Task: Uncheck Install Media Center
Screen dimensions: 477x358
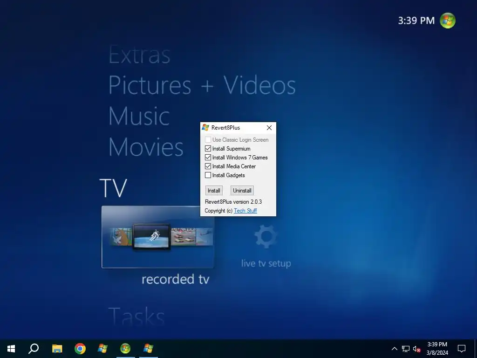Action: 208,166
